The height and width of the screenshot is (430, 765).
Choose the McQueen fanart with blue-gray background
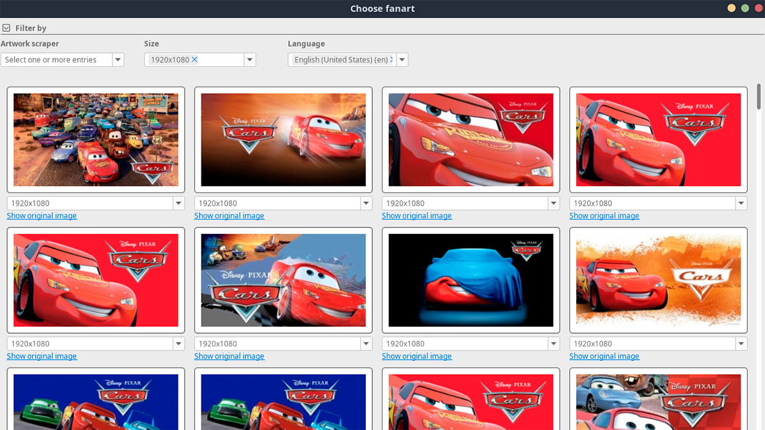(283, 280)
